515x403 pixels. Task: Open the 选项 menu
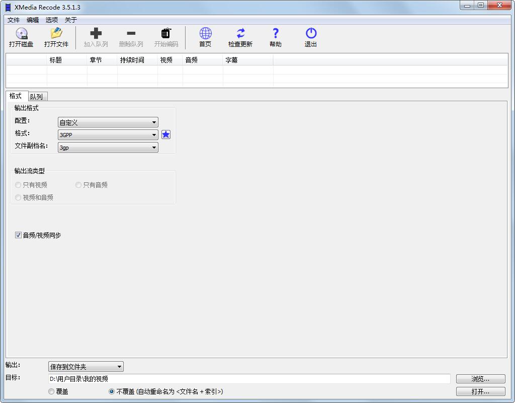51,20
